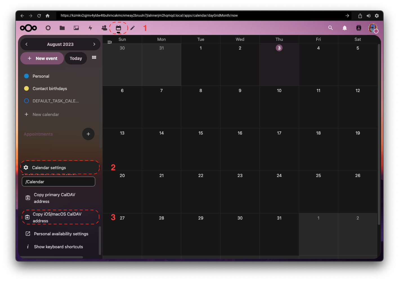Go to next month arrow

(94, 44)
